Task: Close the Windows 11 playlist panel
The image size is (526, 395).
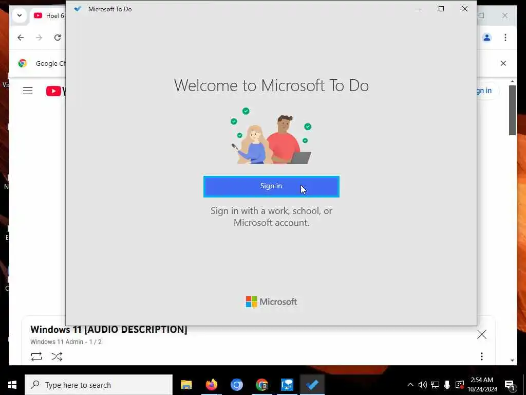Action: click(x=482, y=334)
